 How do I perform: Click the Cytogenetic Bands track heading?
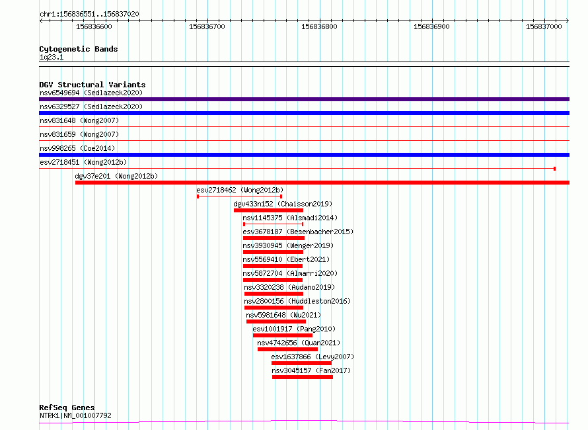[79, 49]
